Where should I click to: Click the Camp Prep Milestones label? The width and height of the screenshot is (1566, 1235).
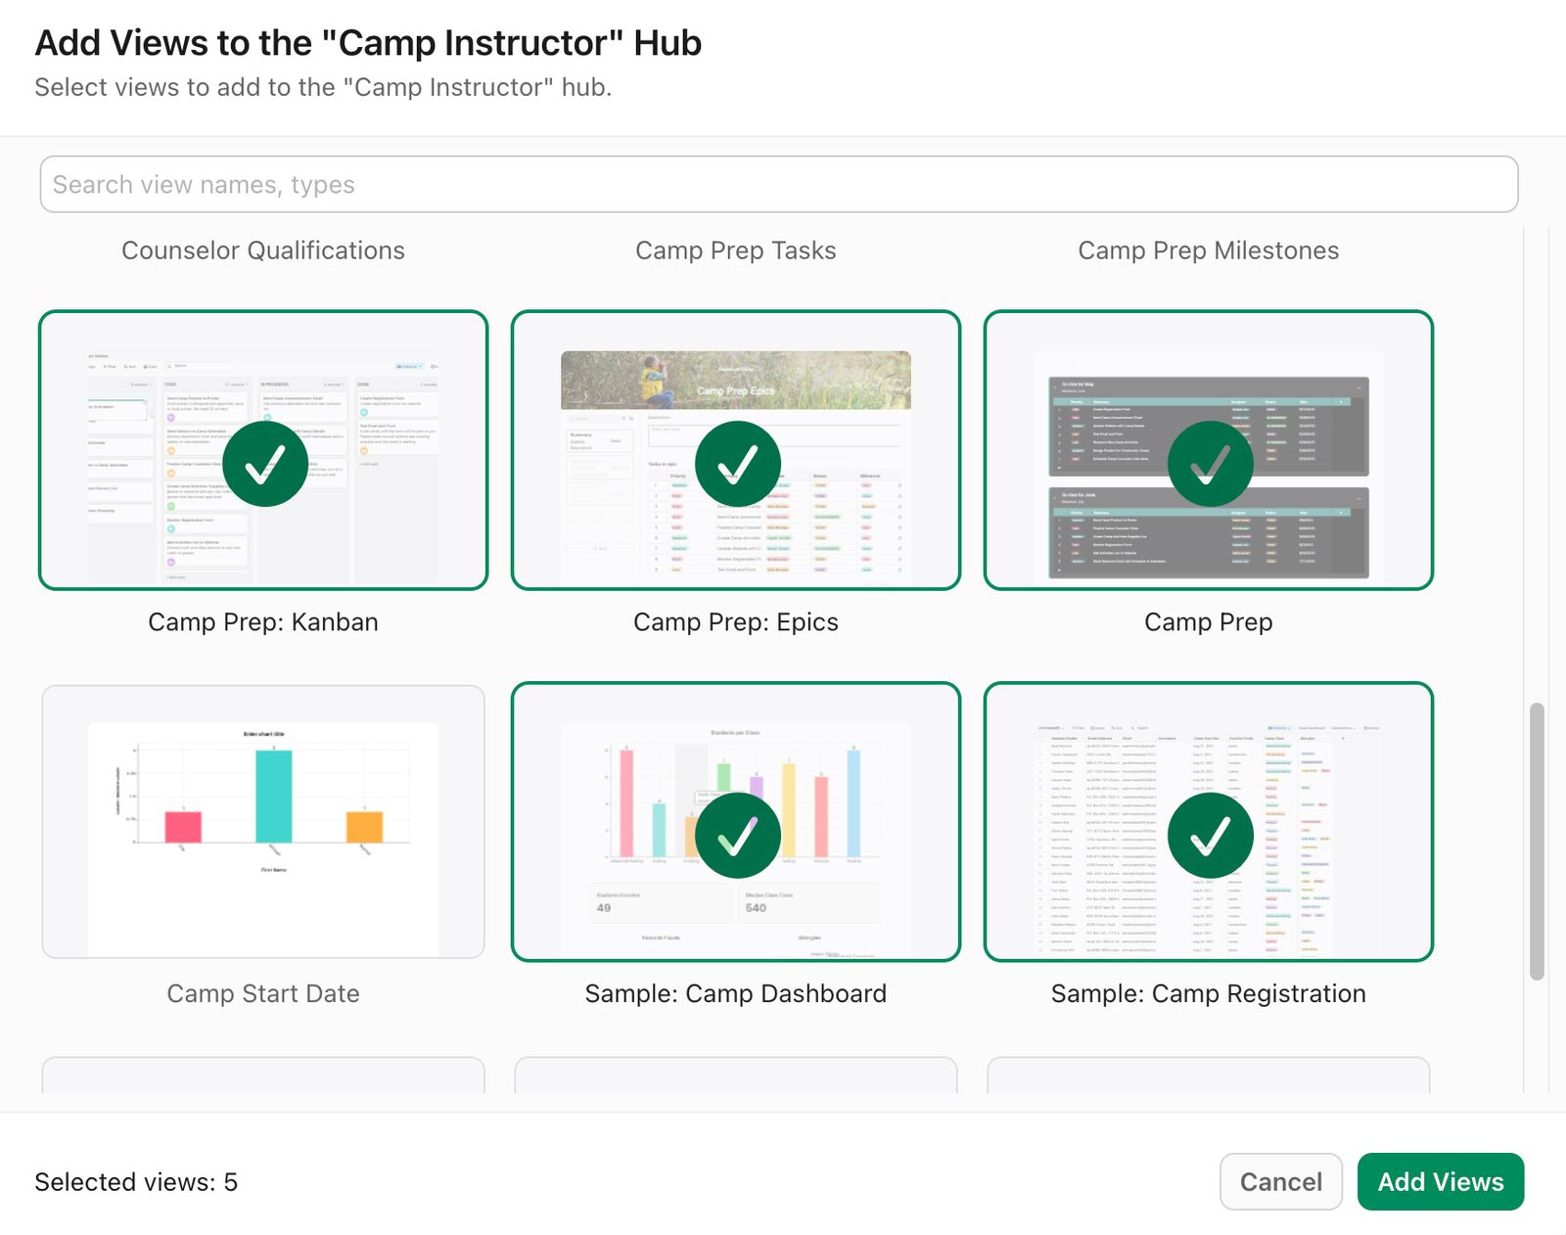(1210, 251)
